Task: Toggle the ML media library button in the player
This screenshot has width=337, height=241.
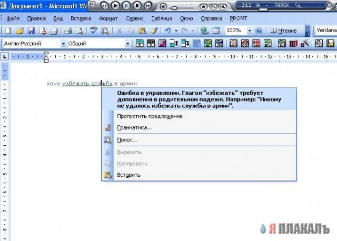Action: (222, 7)
